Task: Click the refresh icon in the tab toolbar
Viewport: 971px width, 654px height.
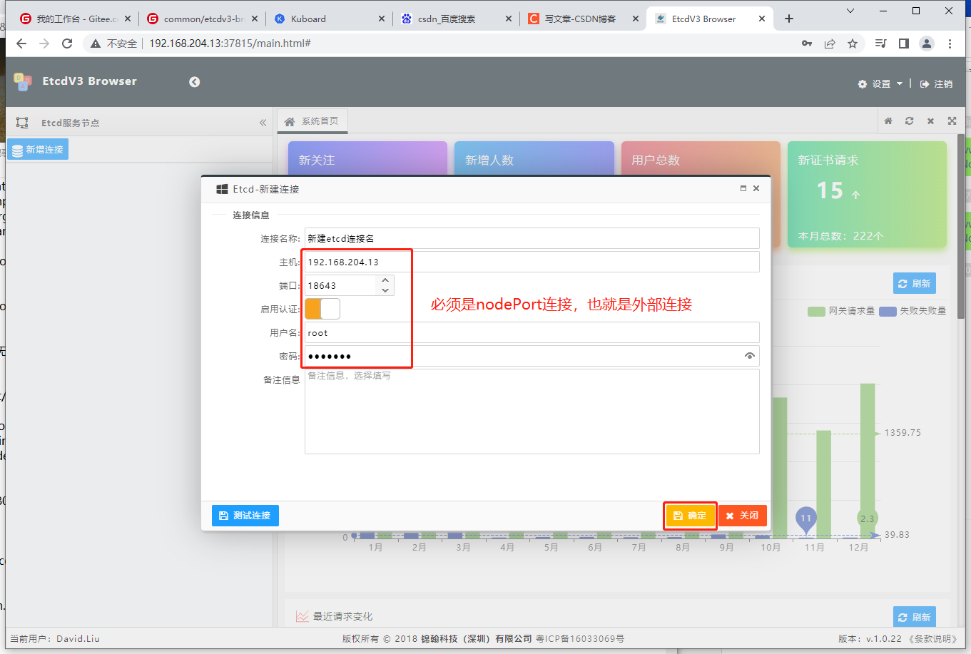Action: [x=909, y=121]
